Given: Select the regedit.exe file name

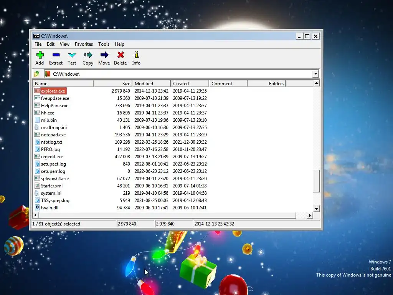Looking at the screenshot, I should pos(52,157).
